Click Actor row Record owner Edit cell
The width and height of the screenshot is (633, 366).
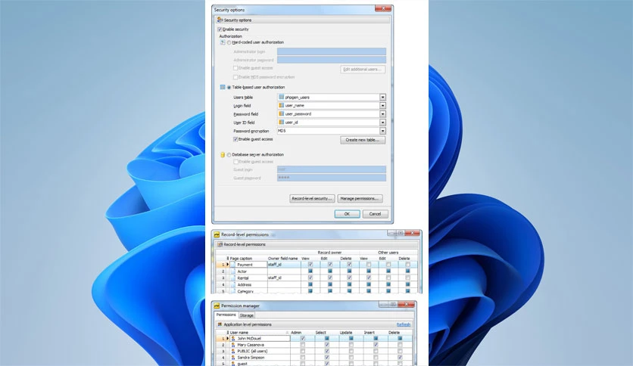(x=330, y=271)
